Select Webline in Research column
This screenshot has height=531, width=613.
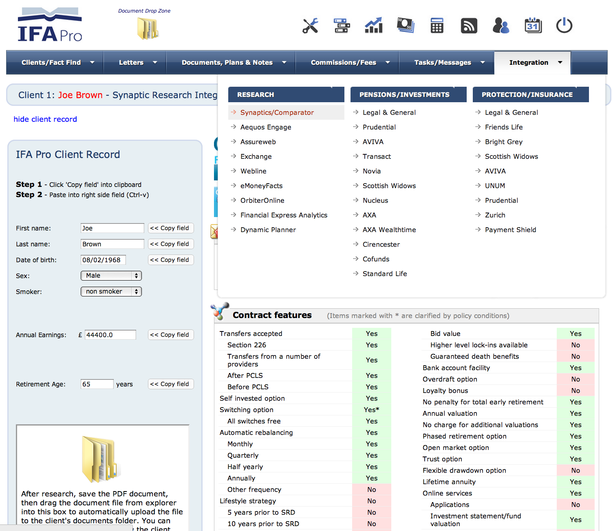point(254,171)
